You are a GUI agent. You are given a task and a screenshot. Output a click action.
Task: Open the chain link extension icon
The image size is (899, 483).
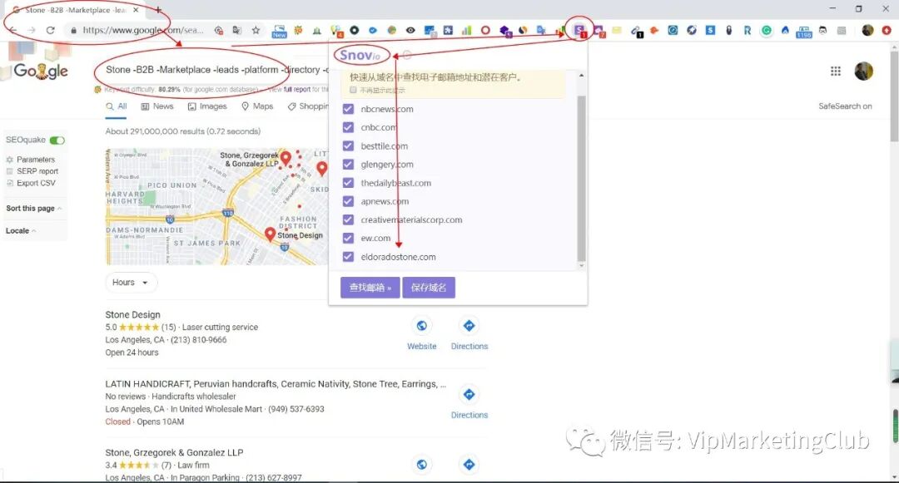point(637,32)
